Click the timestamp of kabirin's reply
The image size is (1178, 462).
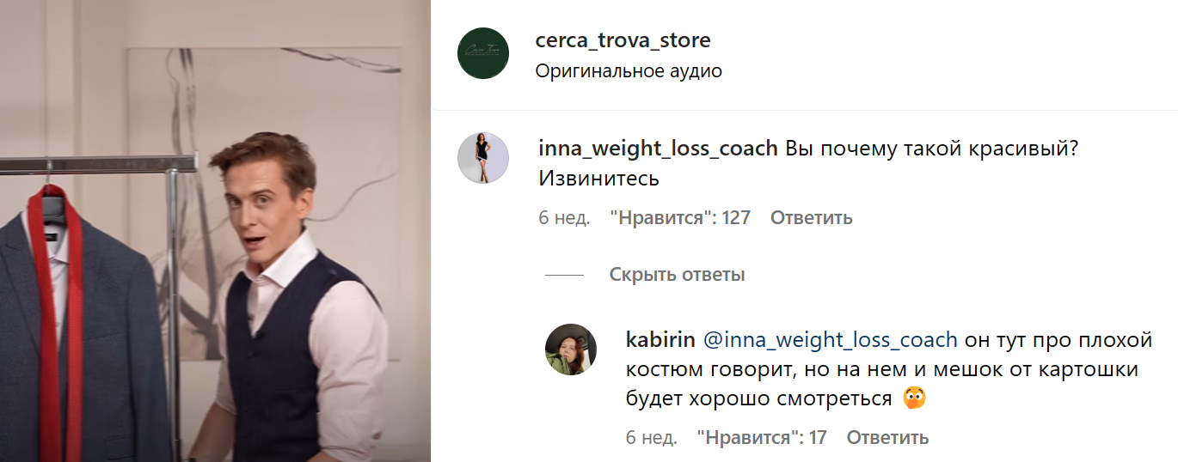tap(652, 438)
